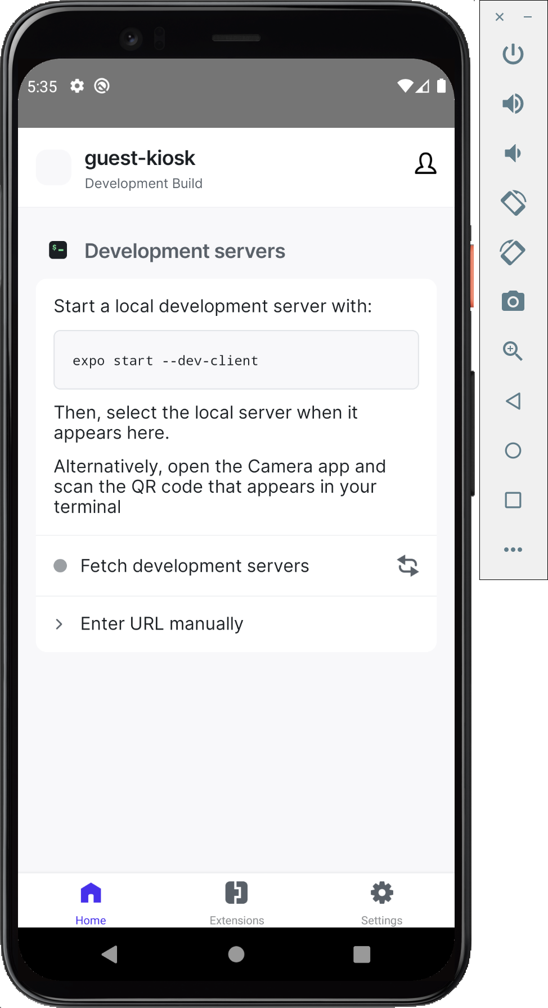Image resolution: width=548 pixels, height=1008 pixels.
Task: Switch to the Home tab
Action: pos(91,903)
